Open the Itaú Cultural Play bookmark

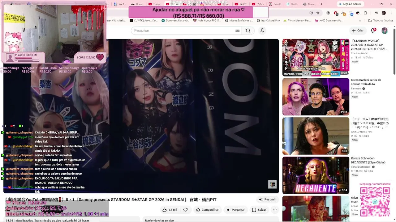tap(268, 21)
